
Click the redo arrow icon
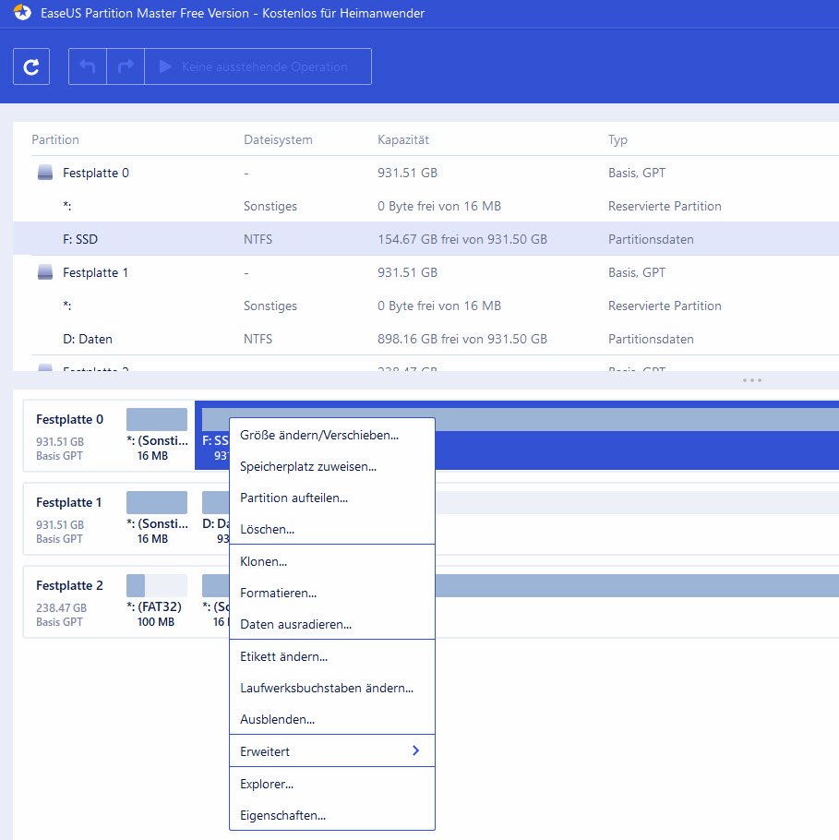(x=126, y=66)
